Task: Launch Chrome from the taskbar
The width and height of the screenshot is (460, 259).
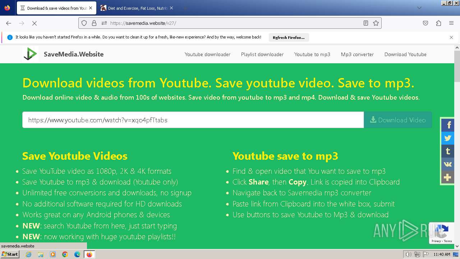Action: [x=65, y=254]
